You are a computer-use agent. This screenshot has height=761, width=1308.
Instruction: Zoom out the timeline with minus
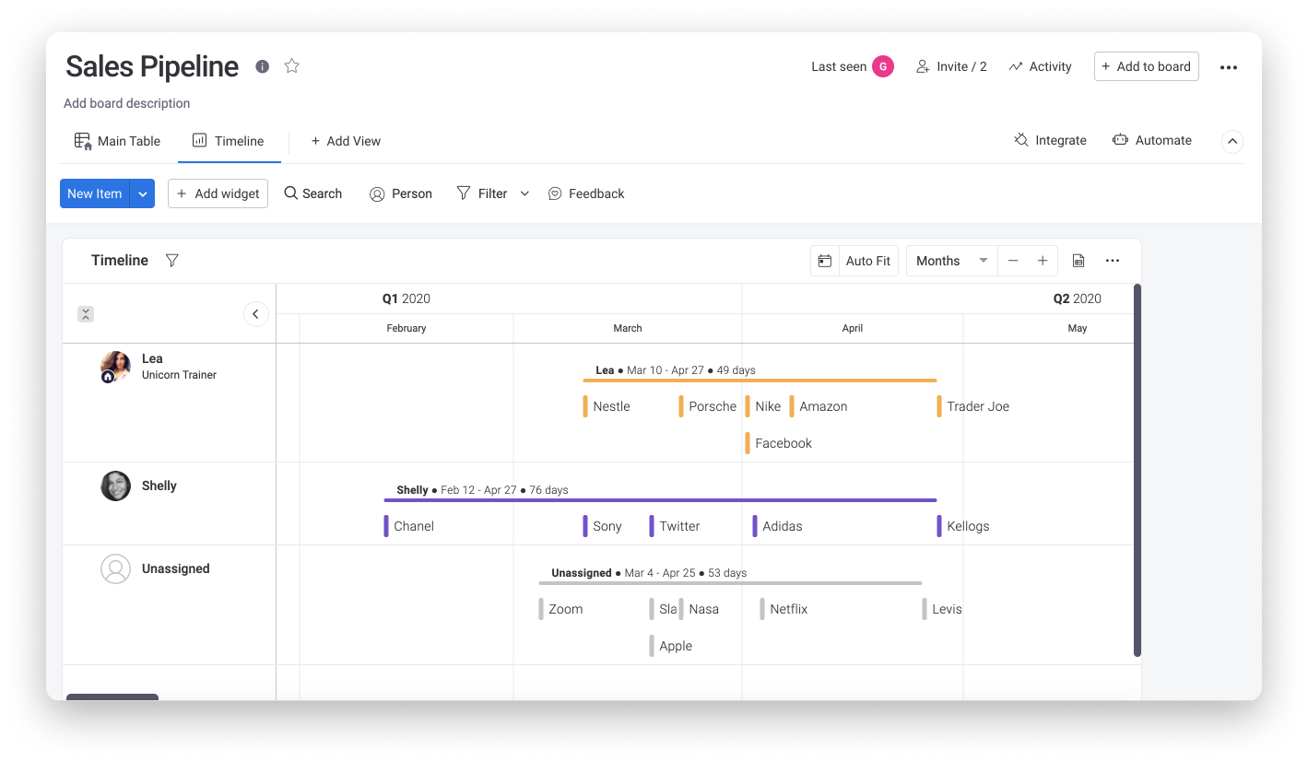coord(1013,261)
